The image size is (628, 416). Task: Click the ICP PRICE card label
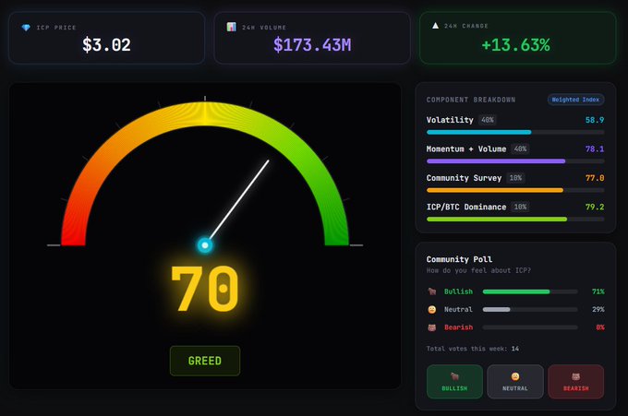click(x=56, y=28)
